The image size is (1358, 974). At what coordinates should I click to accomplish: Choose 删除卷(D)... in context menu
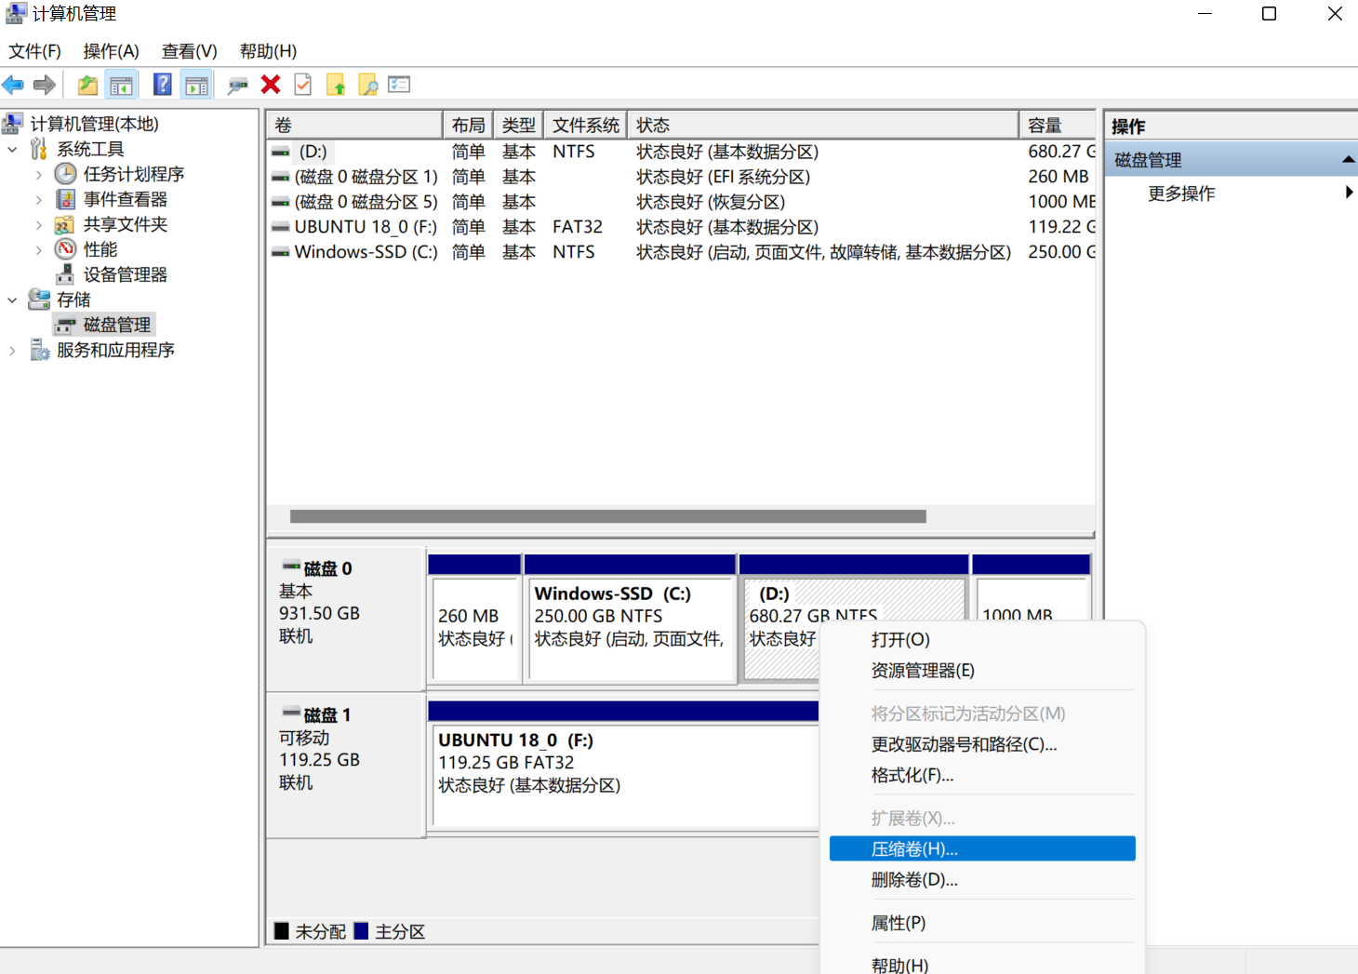(982, 880)
